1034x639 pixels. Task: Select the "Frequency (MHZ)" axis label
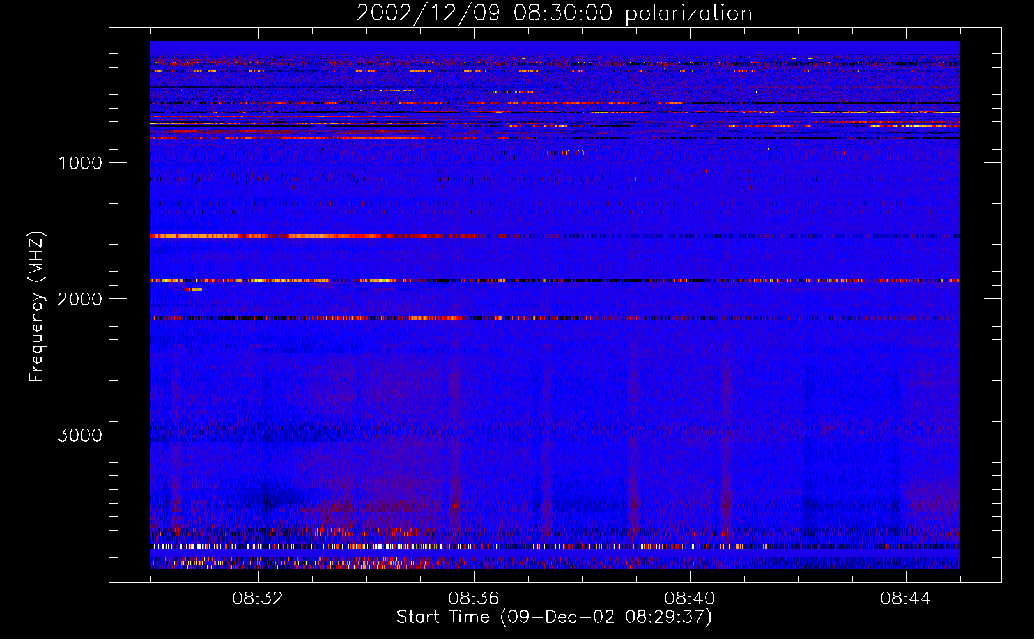coord(37,307)
